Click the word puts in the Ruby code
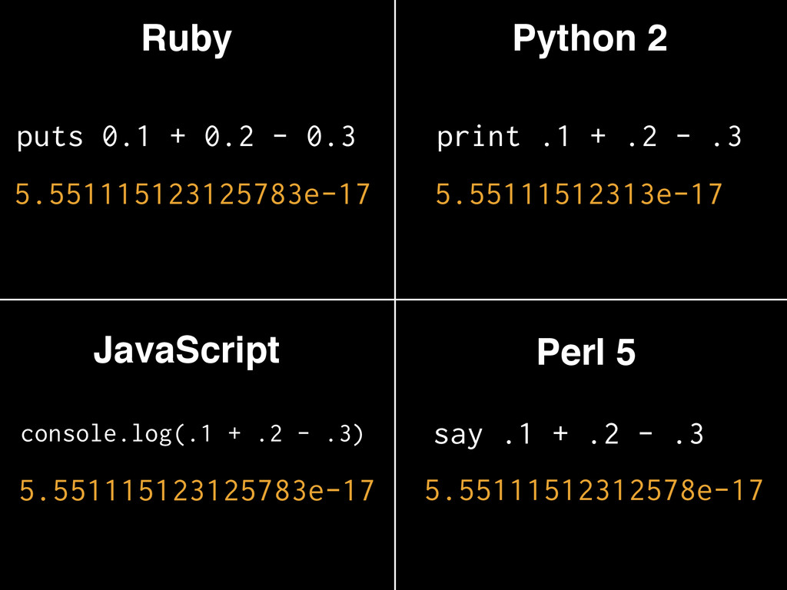This screenshot has height=590, width=787. point(50,138)
